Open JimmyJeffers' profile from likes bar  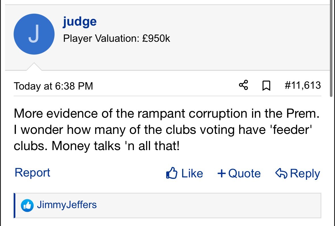(67, 205)
